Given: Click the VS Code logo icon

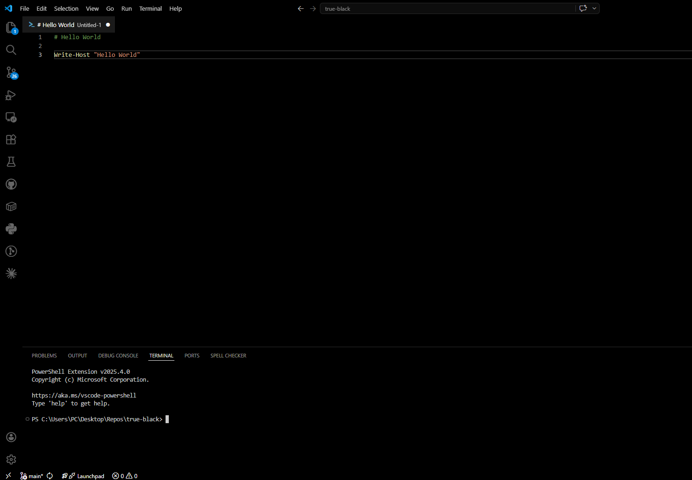Looking at the screenshot, I should click(x=8, y=8).
